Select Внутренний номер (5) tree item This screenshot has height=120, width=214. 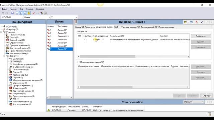pyautogui.click(x=23, y=67)
